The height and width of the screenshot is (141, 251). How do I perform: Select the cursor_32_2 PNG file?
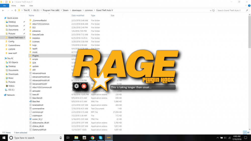coord(37,119)
